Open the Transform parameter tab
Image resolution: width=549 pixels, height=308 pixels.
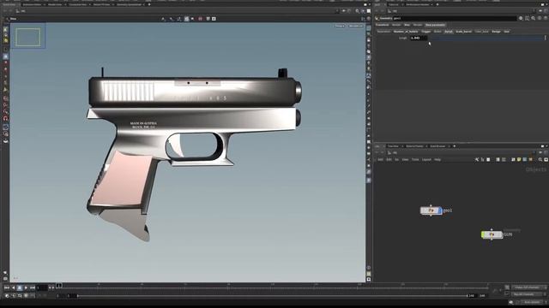[x=382, y=25]
